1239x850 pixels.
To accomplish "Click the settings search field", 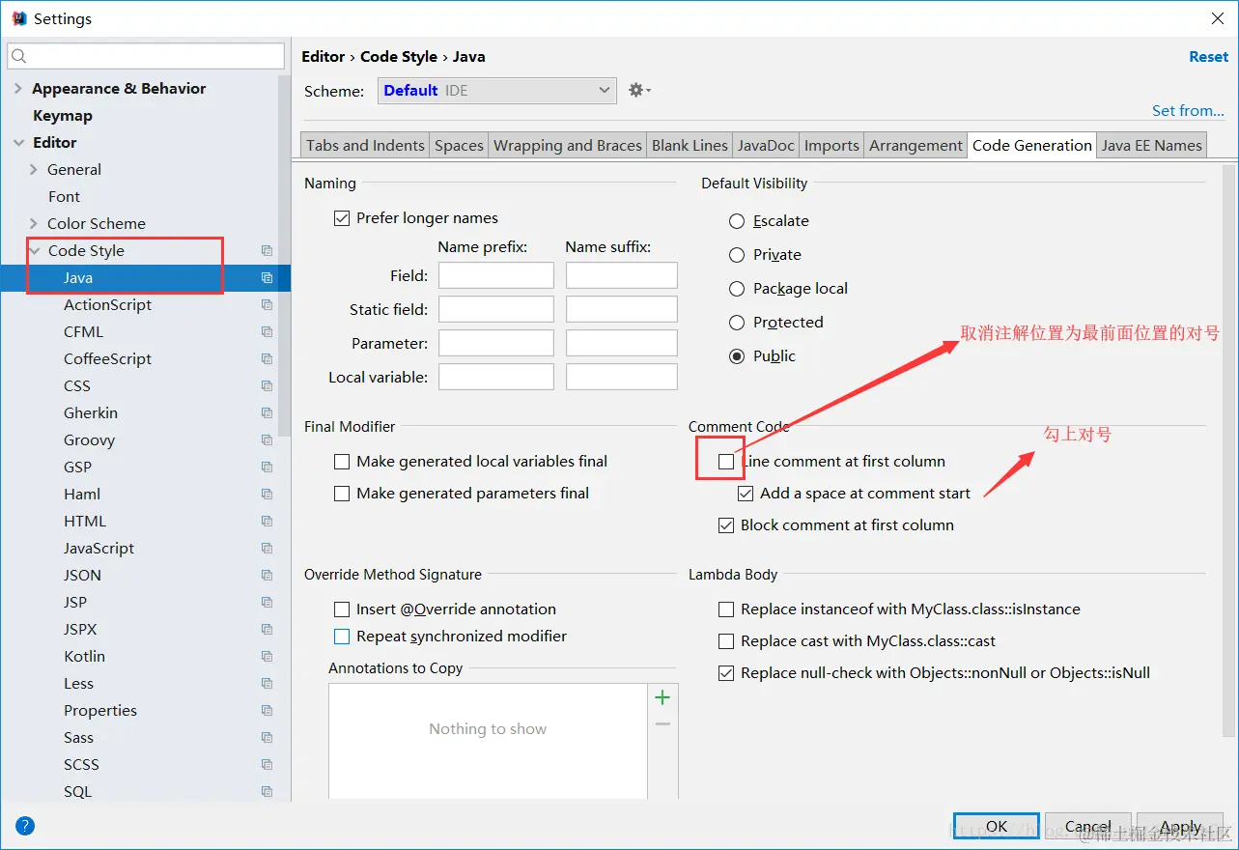I will (146, 57).
